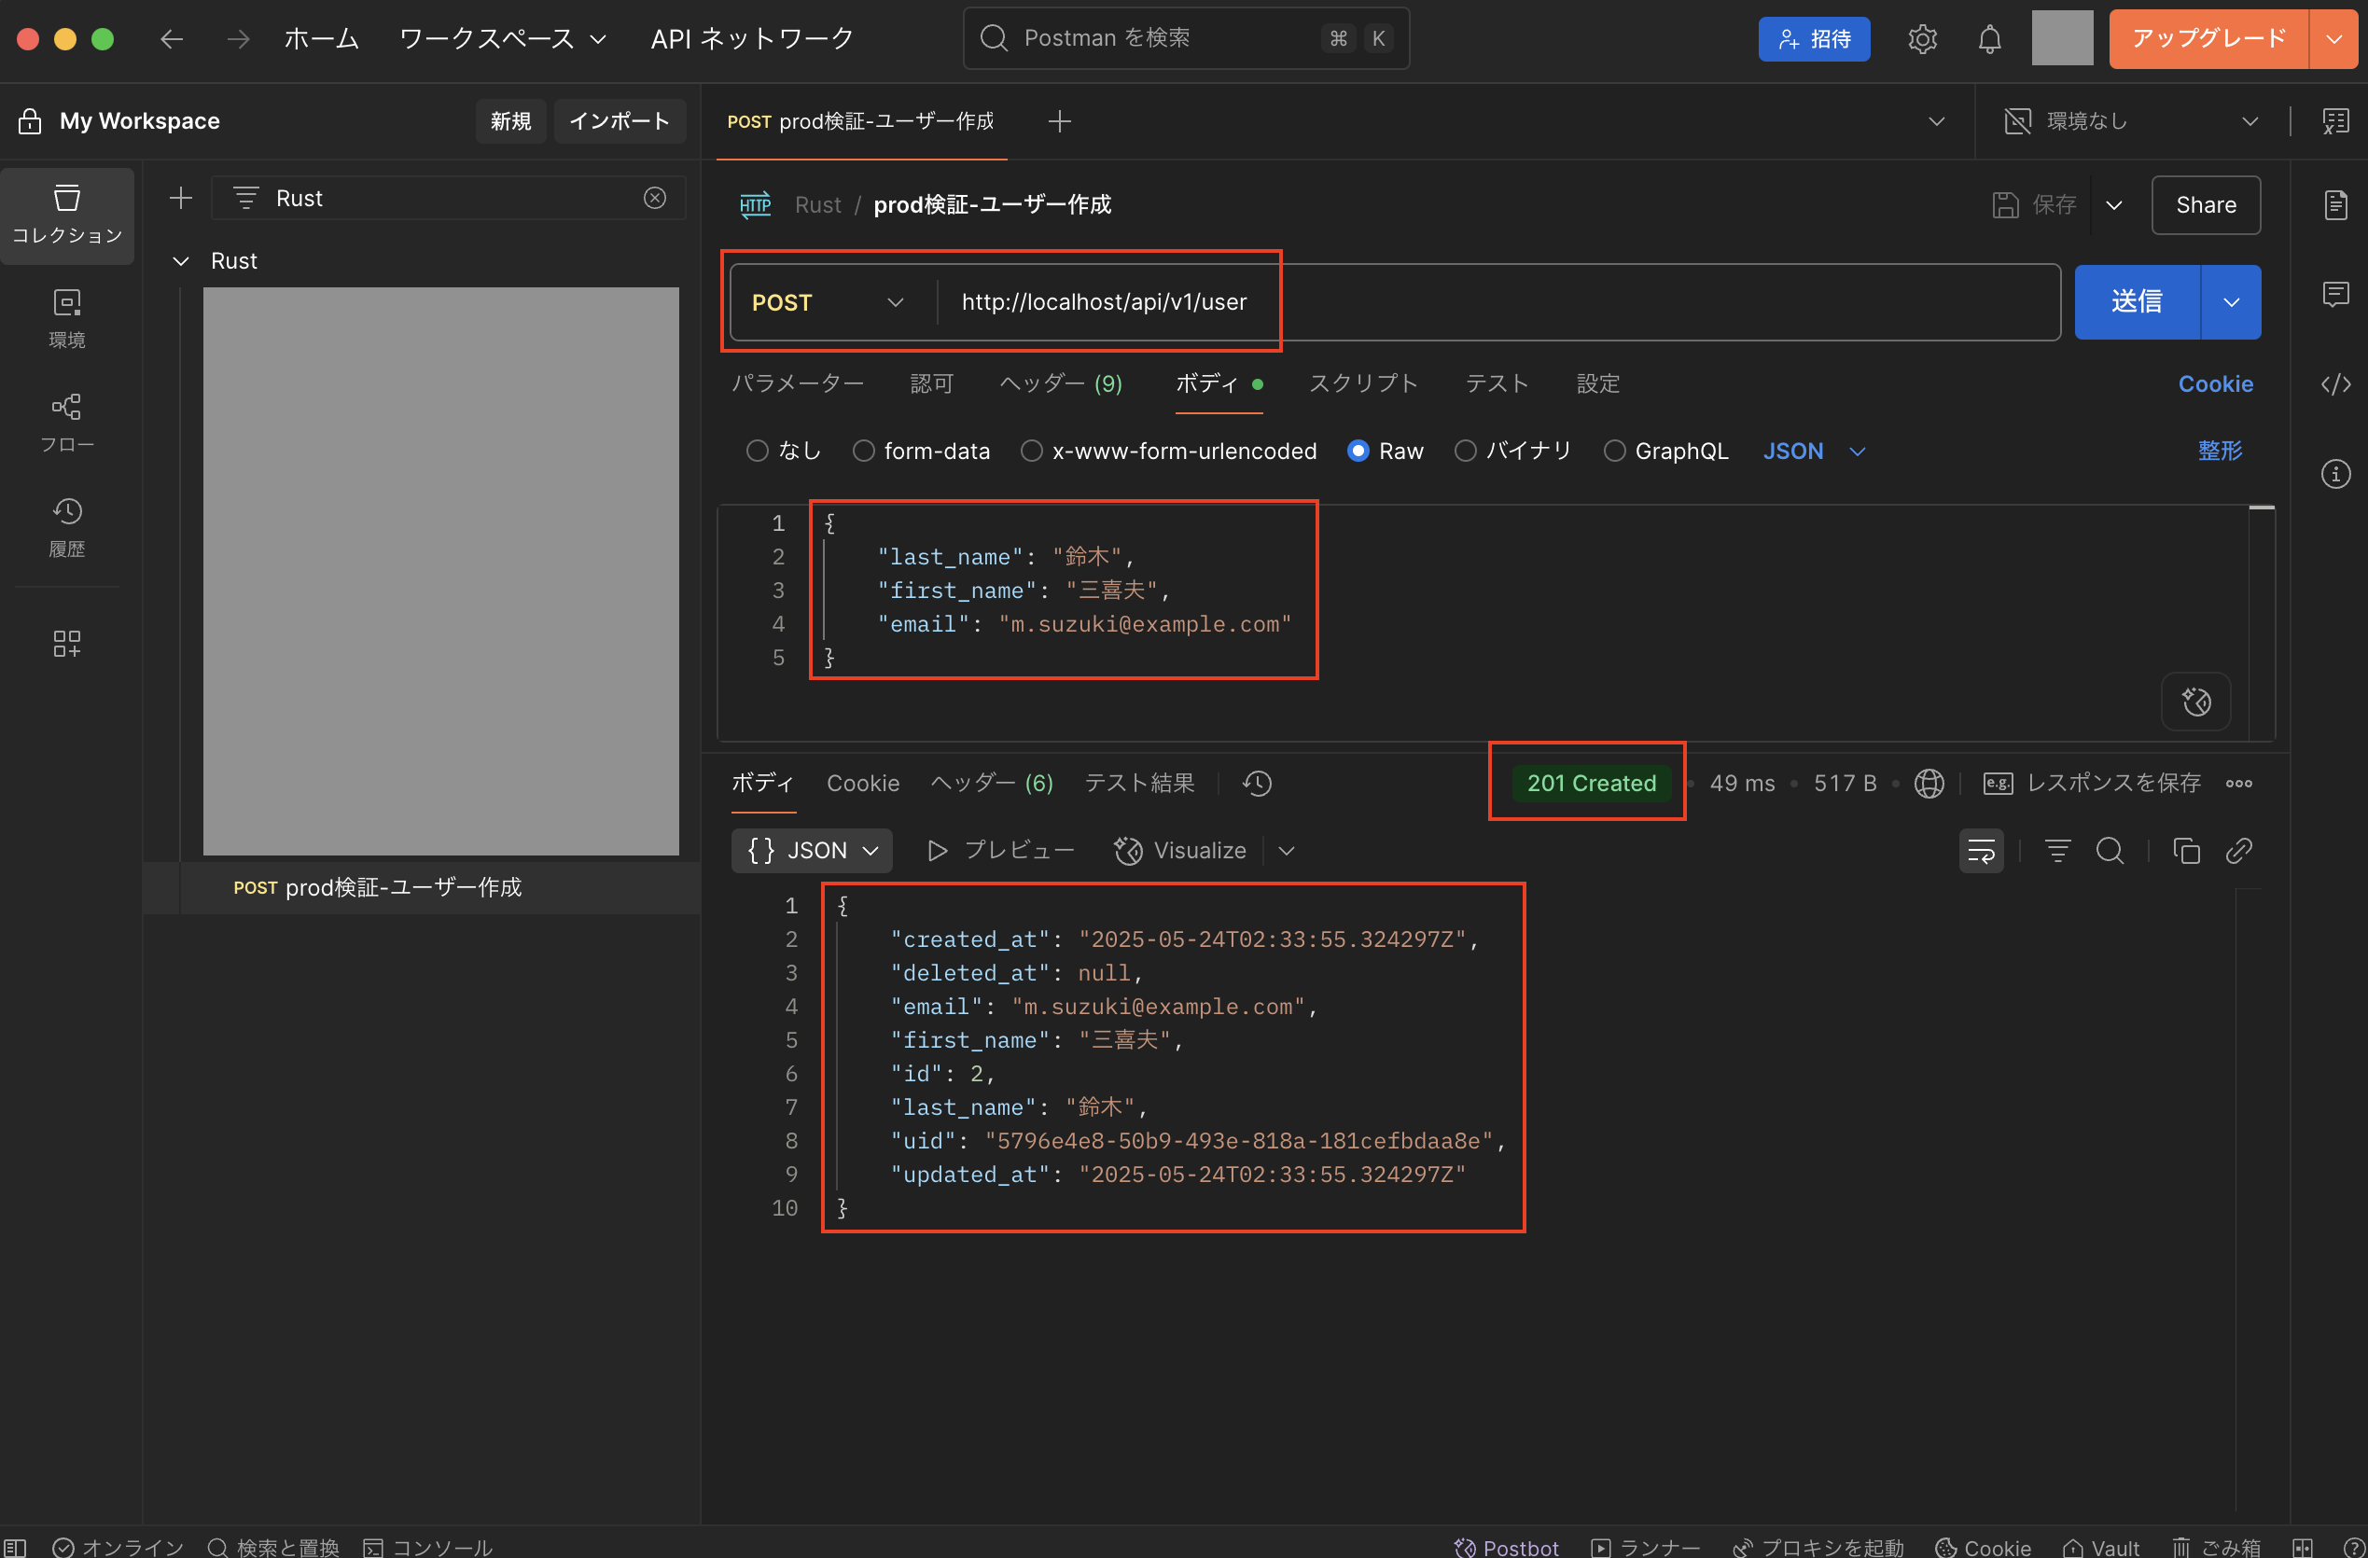This screenshot has width=2368, height=1558.
Task: Search the response with magnifier icon
Action: click(2110, 851)
